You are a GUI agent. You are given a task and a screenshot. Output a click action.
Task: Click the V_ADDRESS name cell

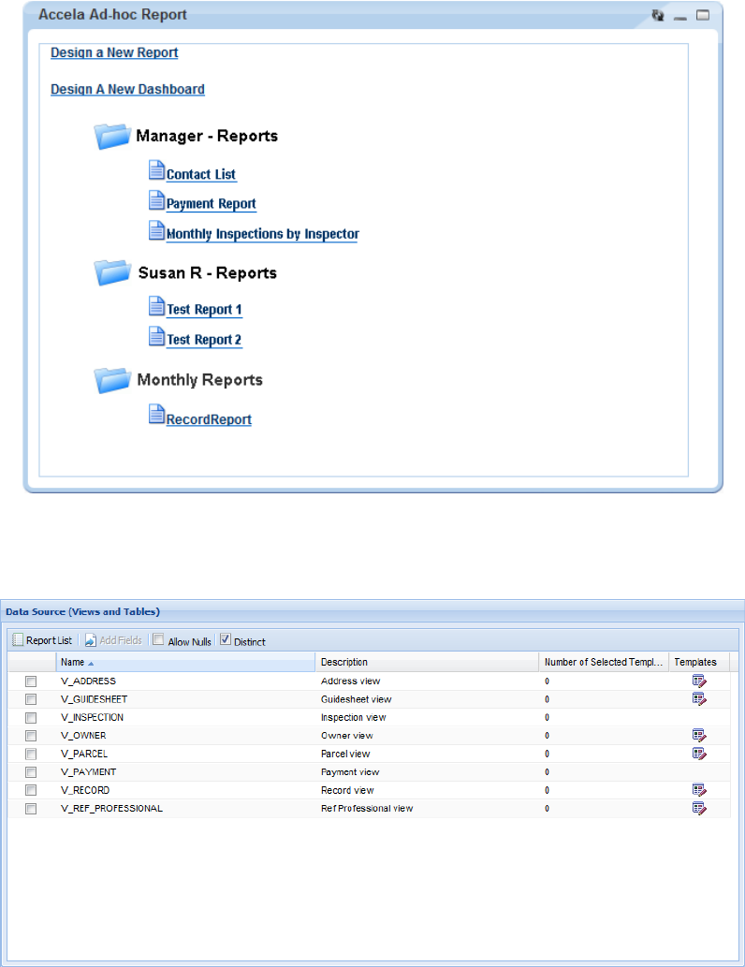pyautogui.click(x=88, y=681)
